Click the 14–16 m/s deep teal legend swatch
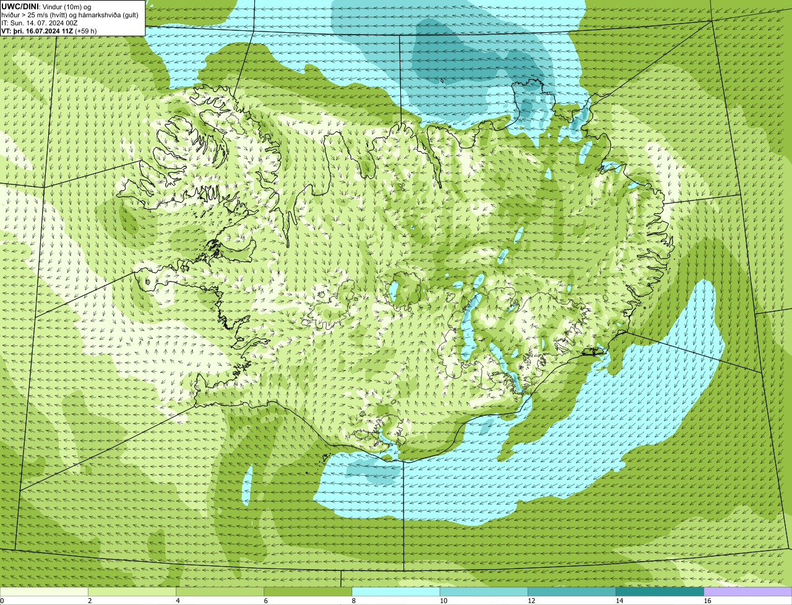The height and width of the screenshot is (605, 792). [660, 592]
